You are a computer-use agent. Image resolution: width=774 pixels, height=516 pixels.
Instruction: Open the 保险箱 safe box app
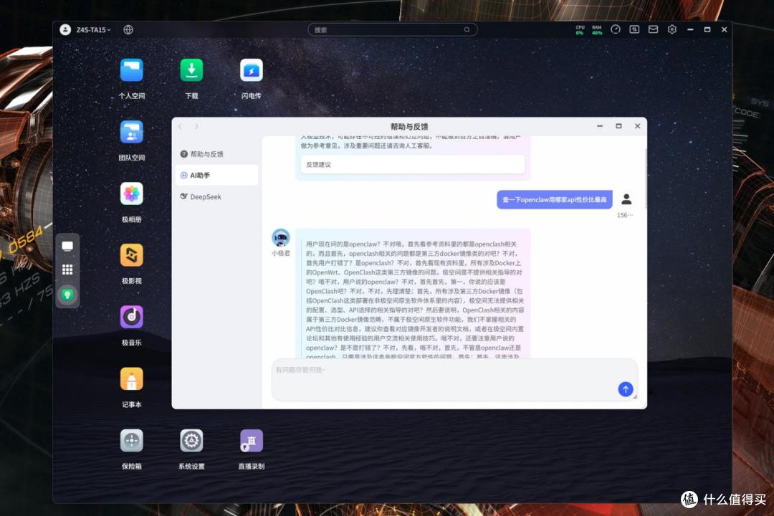tap(131, 441)
